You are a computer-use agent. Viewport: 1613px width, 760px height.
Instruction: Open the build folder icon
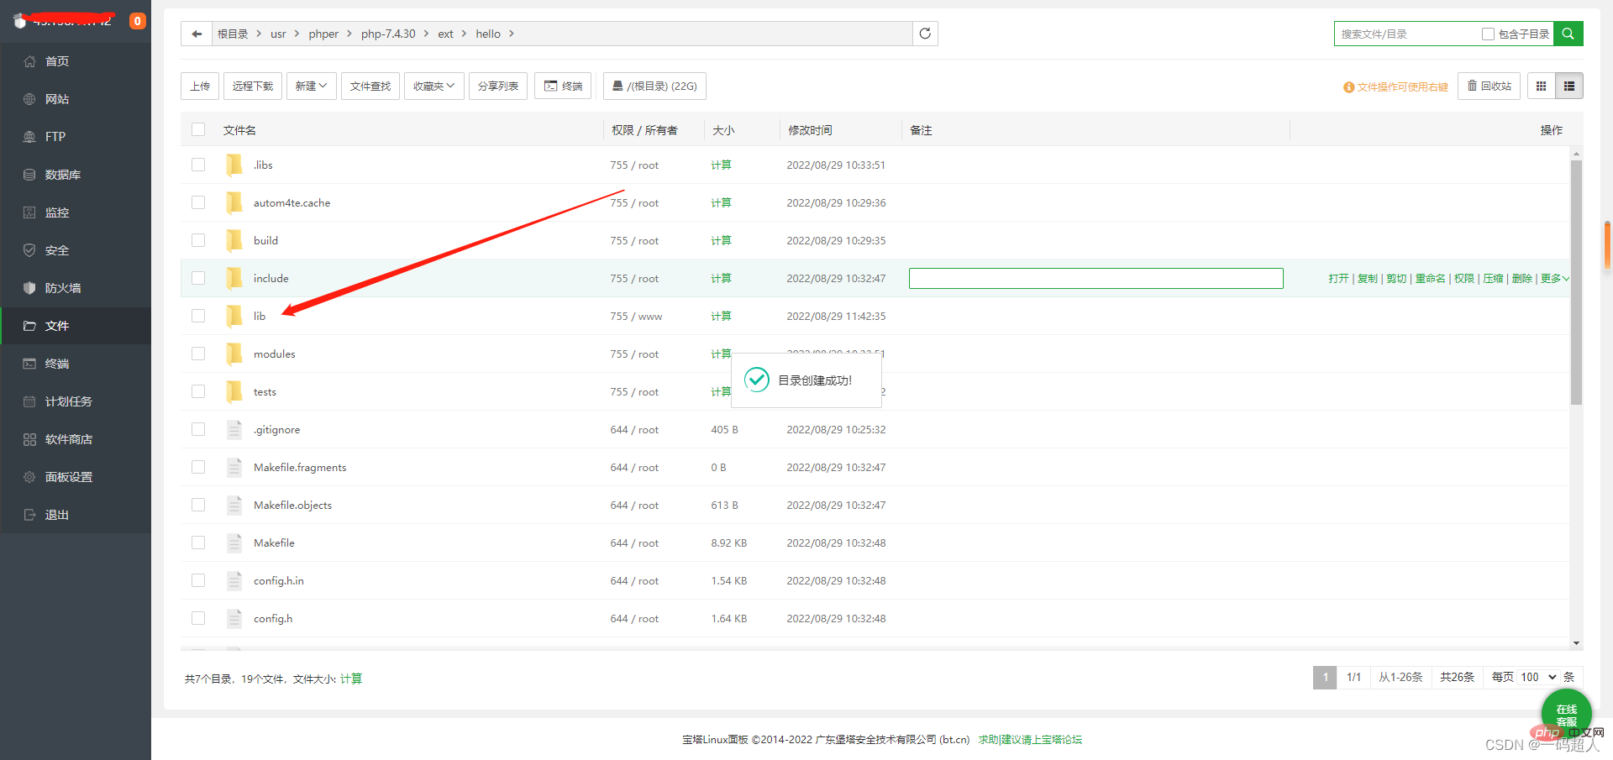pos(234,240)
